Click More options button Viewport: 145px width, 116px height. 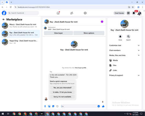click(89, 33)
